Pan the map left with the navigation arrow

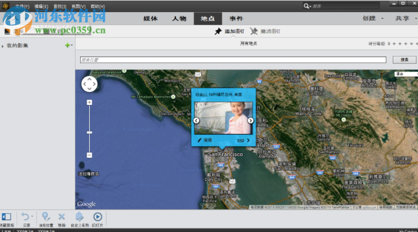click(x=84, y=84)
